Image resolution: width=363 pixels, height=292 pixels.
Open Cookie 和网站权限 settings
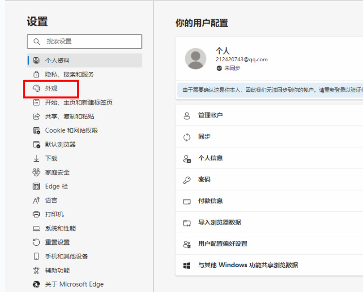85,131
